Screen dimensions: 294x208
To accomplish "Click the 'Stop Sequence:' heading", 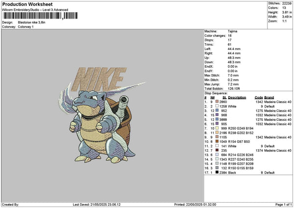I will (x=216, y=93).
